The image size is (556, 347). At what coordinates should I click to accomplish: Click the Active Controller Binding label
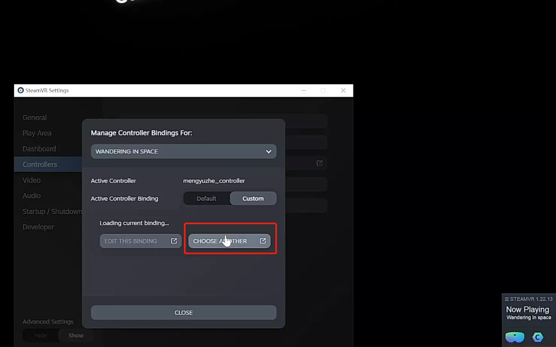coord(124,198)
